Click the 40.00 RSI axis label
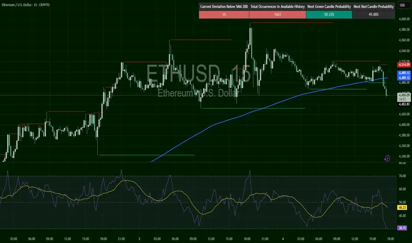The image size is (412, 243). (402, 216)
